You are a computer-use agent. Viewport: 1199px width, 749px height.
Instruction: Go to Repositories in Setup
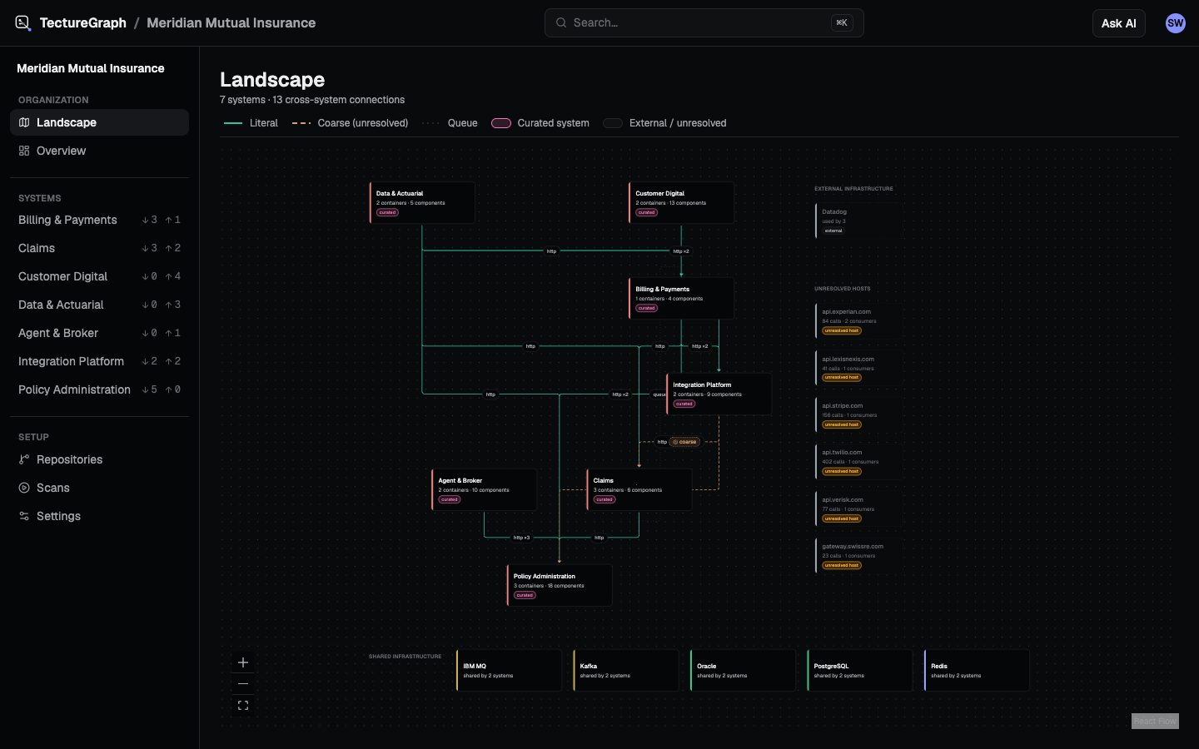click(x=99, y=459)
